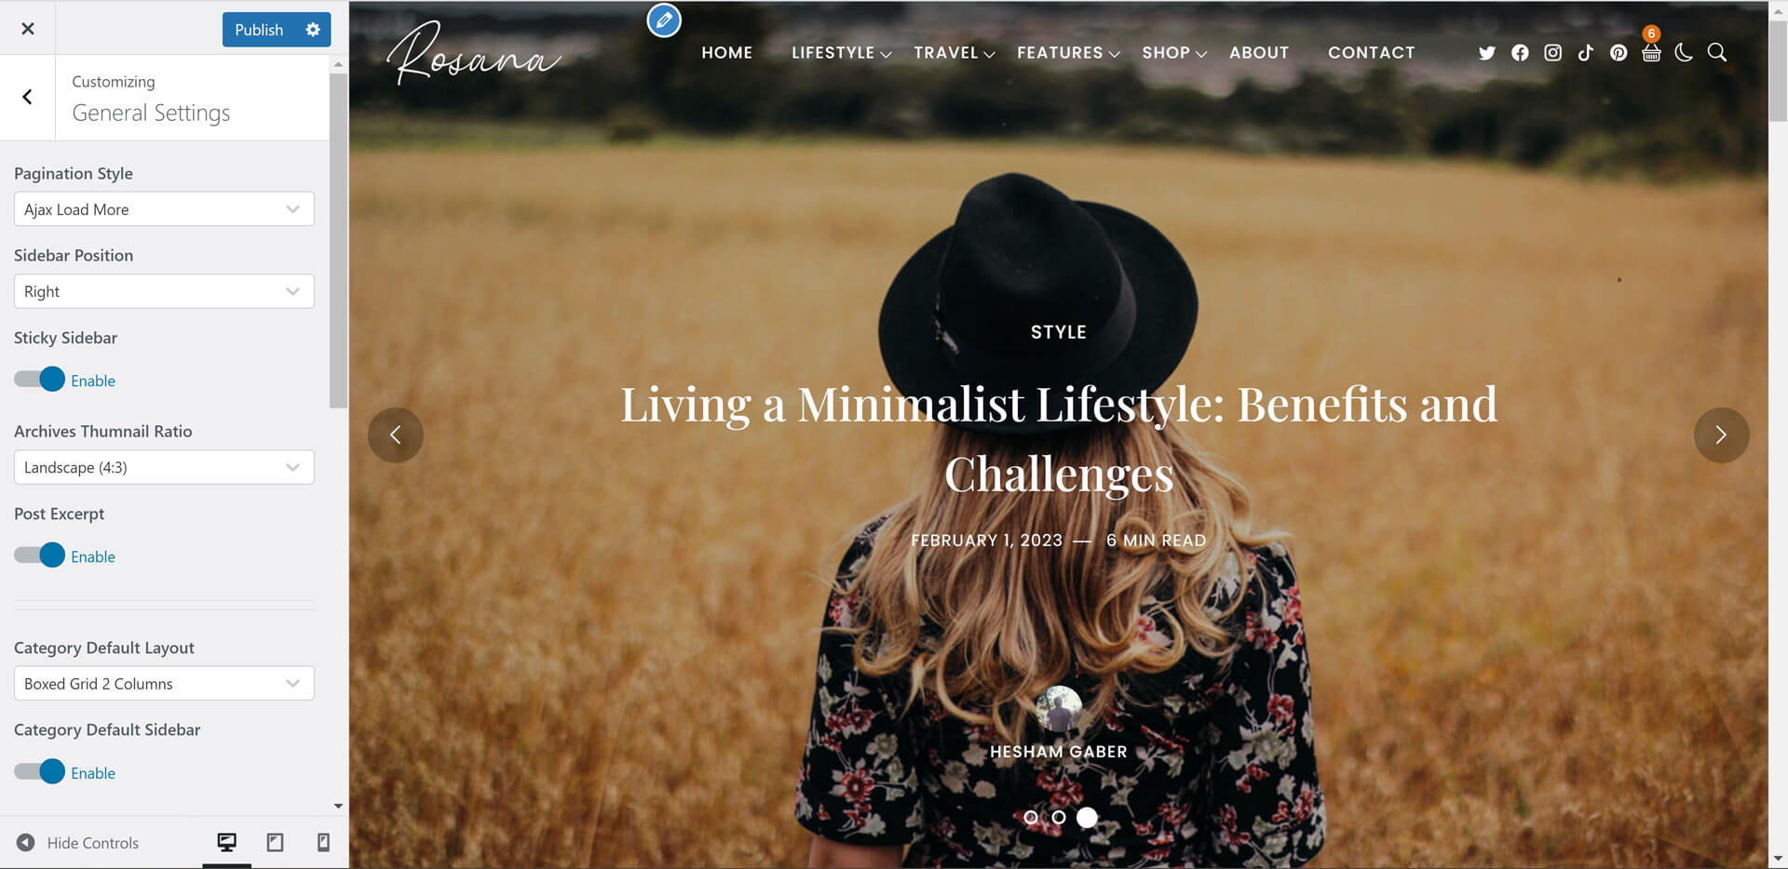This screenshot has width=1788, height=869.
Task: Toggle dark mode moon icon
Action: tap(1684, 53)
